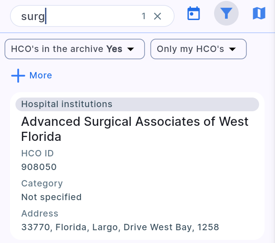
Task: Click the "Address" field label
Action: click(x=40, y=213)
